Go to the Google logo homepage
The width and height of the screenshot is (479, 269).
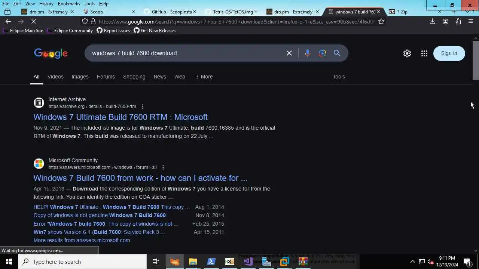click(x=51, y=53)
